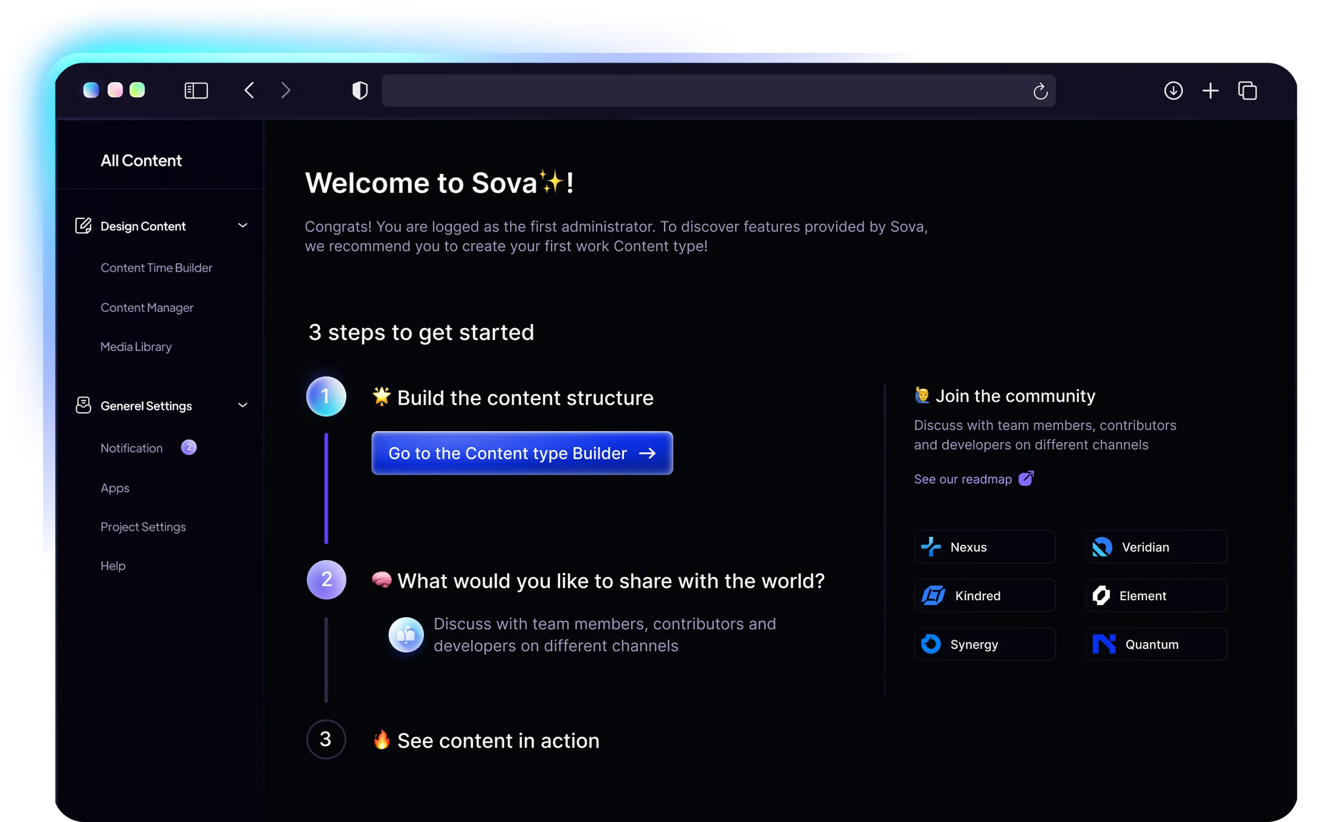The height and width of the screenshot is (822, 1317).
Task: Open Notification item with badge
Action: pyautogui.click(x=132, y=448)
